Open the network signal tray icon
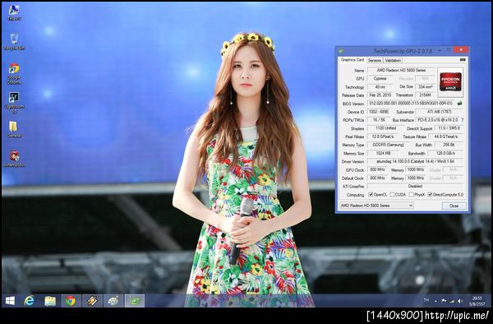Screen dimensions: 493x324 point(452,301)
